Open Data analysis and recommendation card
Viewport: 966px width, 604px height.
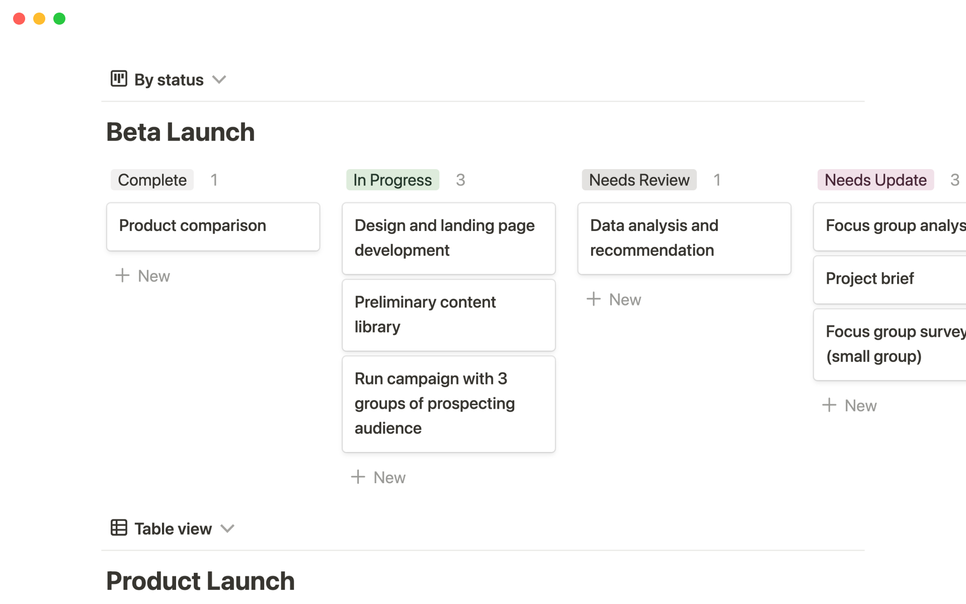[x=684, y=238]
